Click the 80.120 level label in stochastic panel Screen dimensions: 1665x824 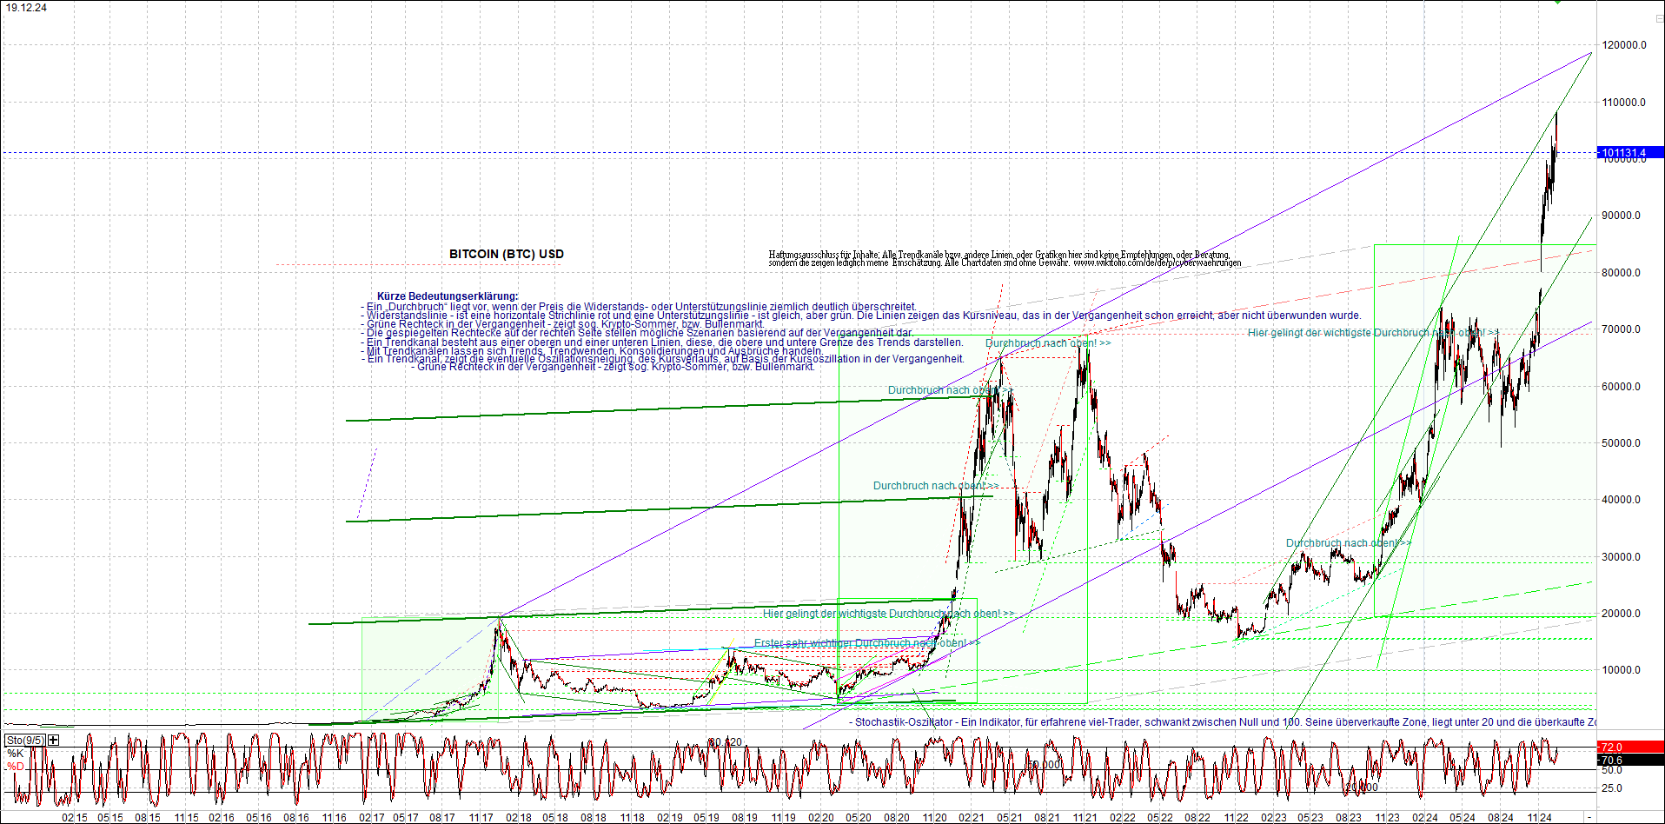[x=726, y=741]
